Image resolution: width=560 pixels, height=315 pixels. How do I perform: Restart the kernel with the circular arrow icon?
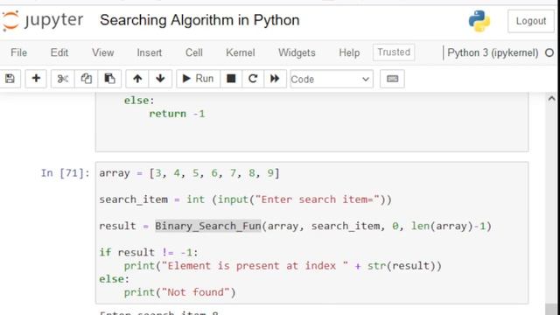(x=253, y=79)
